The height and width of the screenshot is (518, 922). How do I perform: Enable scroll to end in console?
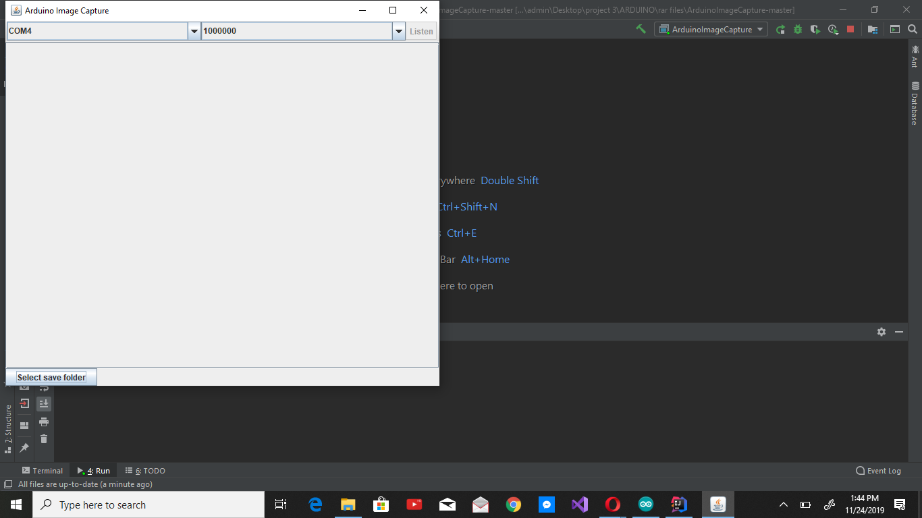(x=43, y=403)
